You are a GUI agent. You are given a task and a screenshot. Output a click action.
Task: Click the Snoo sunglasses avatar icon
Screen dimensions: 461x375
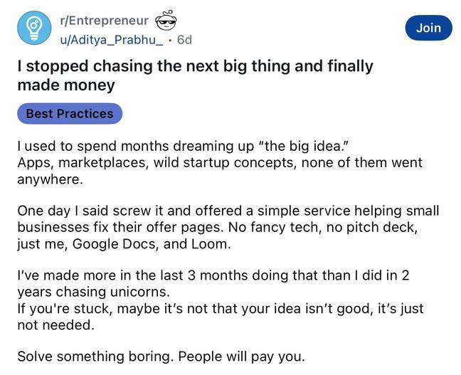pos(165,21)
